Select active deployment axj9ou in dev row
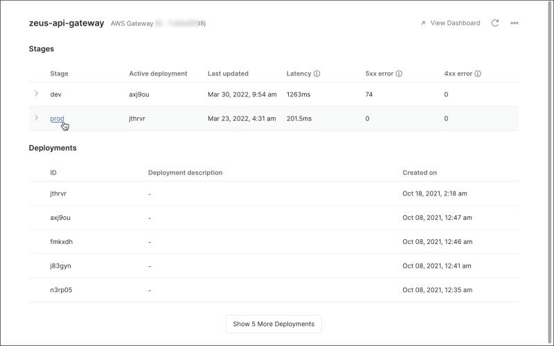 click(x=139, y=94)
